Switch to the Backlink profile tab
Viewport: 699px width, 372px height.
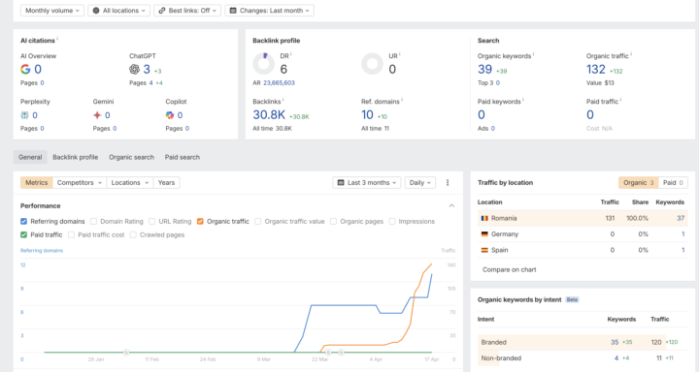[x=76, y=157]
